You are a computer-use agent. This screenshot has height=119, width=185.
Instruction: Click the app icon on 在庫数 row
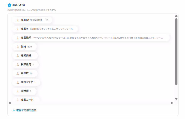(18, 73)
